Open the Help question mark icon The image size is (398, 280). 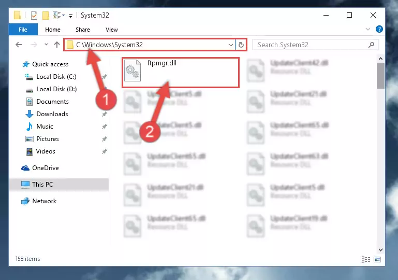coord(379,29)
